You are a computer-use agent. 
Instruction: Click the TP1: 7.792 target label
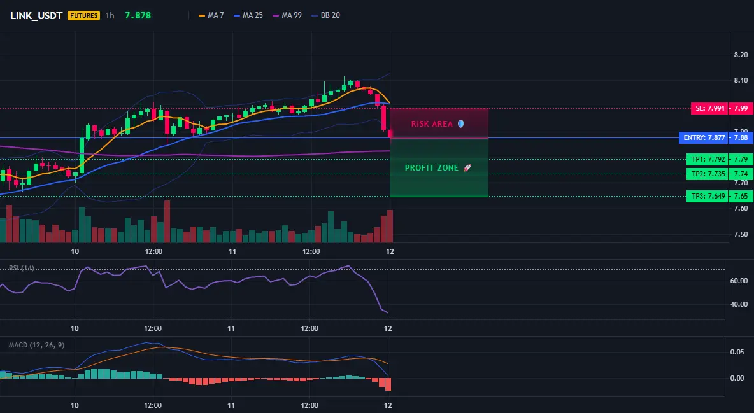pos(707,159)
